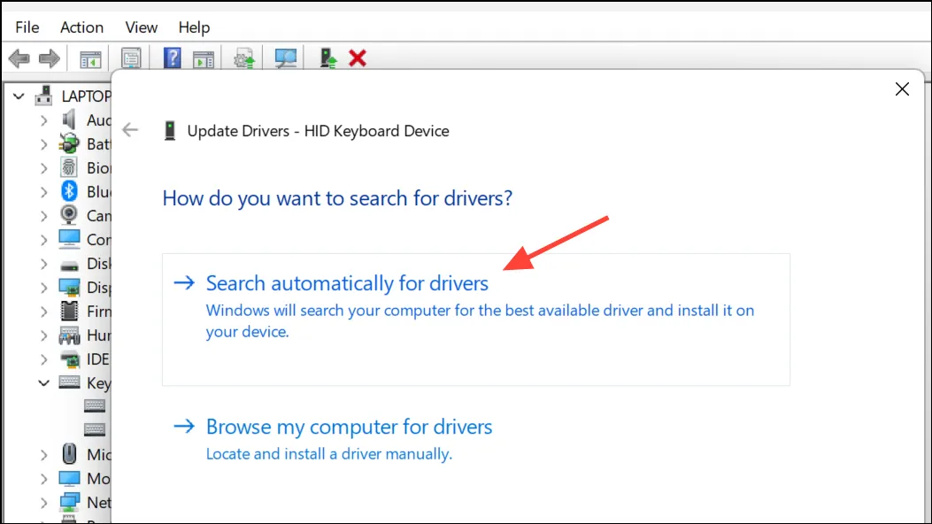Open the Action menu
Screen dimensions: 932x524
coord(81,27)
